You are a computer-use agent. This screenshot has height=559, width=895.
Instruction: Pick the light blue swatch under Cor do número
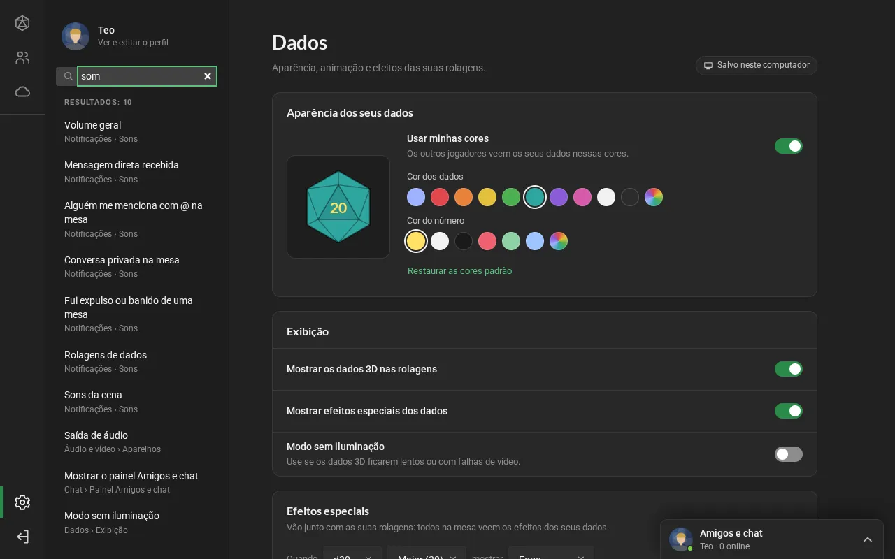point(535,241)
